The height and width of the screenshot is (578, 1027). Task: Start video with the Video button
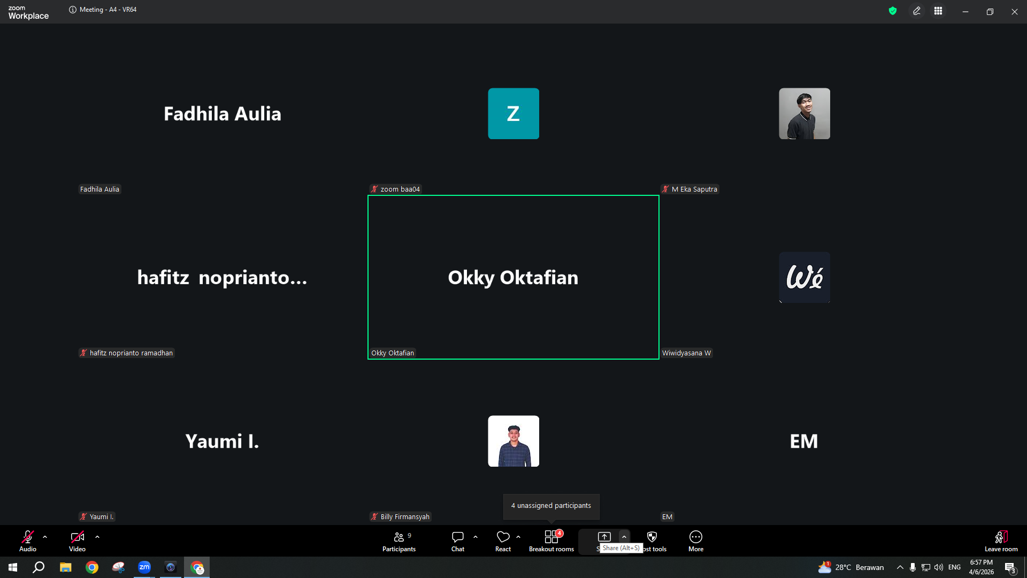(x=77, y=541)
